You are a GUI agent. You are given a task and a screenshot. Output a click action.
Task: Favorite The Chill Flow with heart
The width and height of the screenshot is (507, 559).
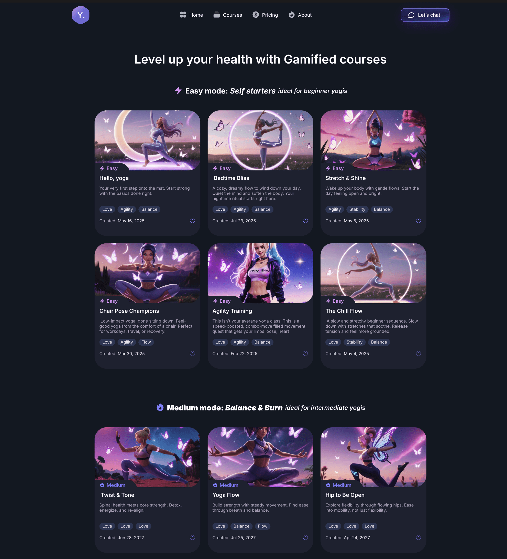tap(418, 354)
